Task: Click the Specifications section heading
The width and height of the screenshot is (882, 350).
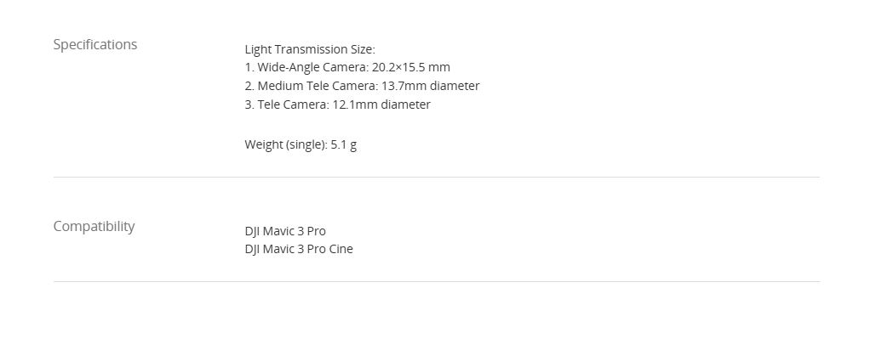Action: tap(94, 45)
